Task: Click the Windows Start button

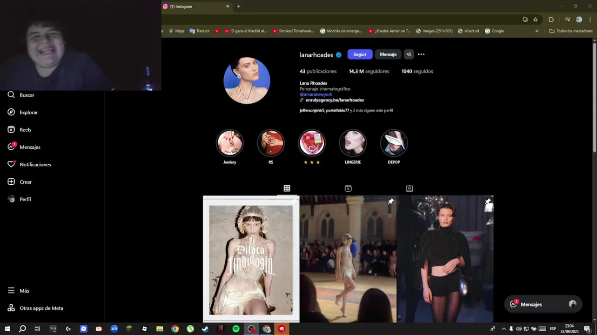Action: click(x=7, y=329)
